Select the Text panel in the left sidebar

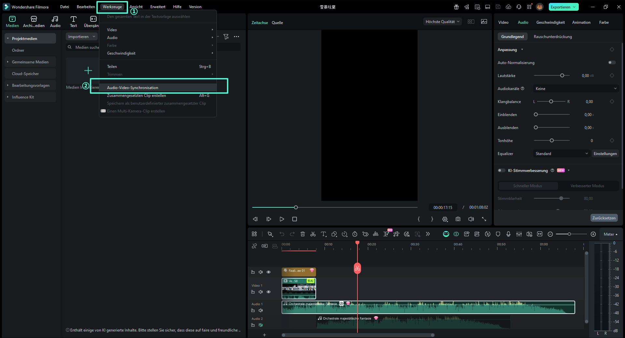tap(73, 21)
